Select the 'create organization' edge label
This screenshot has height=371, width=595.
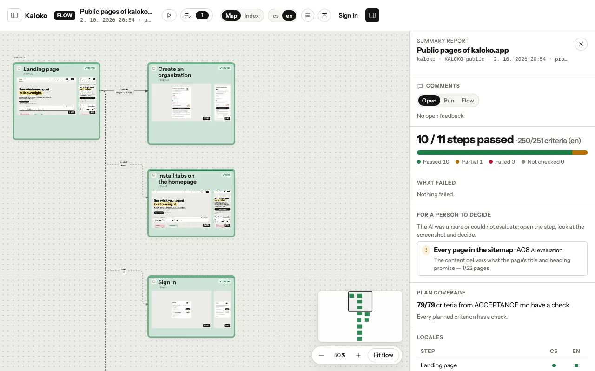124,90
